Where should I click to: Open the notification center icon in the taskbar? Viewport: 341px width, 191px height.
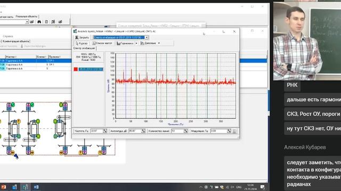click(x=263, y=187)
